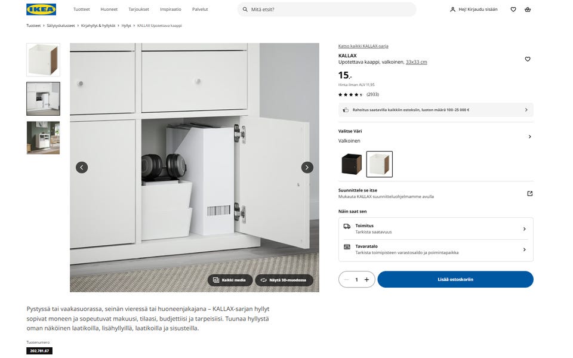Decrease quantity with the minus icon
Screen dimensions: 573x358
coord(346,279)
